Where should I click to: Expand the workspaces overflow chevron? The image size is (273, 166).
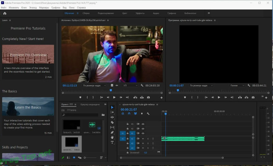pyautogui.click(x=209, y=13)
